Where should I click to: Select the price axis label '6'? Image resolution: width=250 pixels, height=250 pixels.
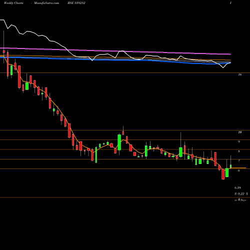(239, 170)
